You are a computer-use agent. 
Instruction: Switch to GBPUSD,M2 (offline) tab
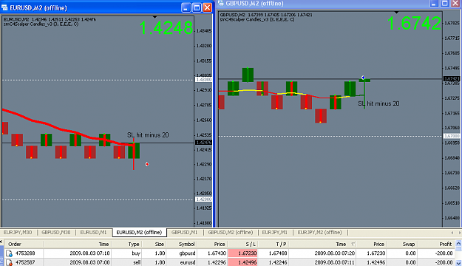tap(231, 233)
